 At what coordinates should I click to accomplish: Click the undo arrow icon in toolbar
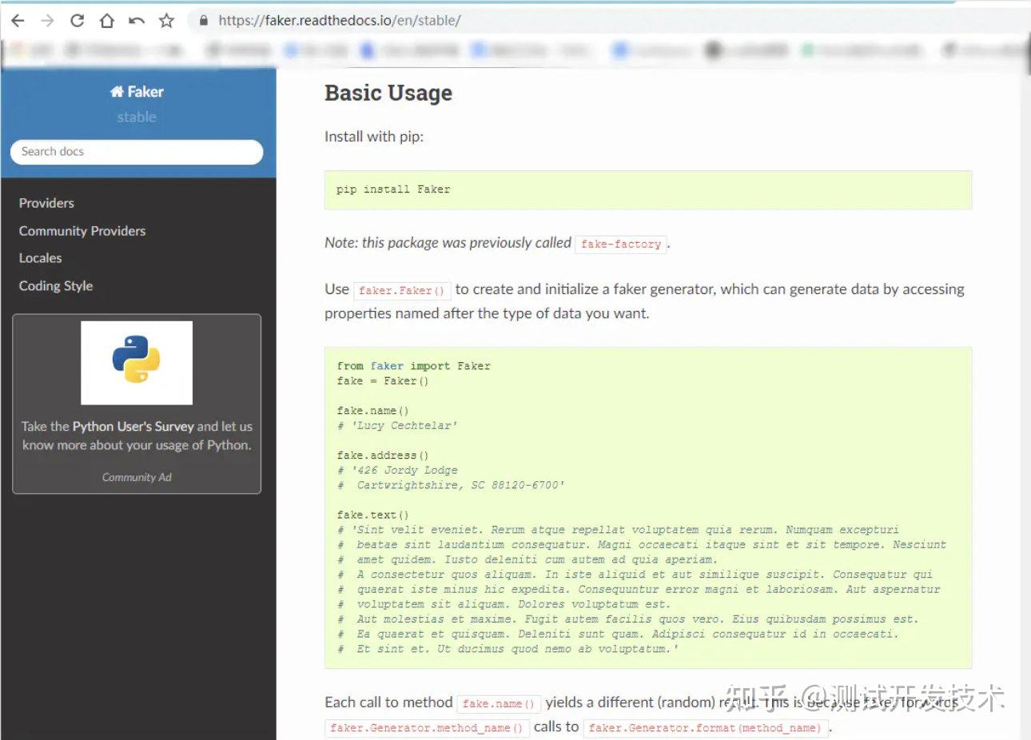(x=137, y=21)
